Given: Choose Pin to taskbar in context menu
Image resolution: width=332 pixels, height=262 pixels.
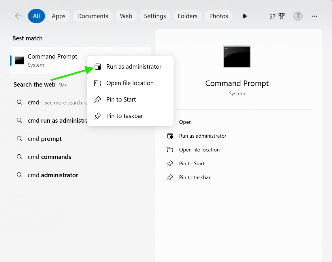Looking at the screenshot, I should pos(131,116).
